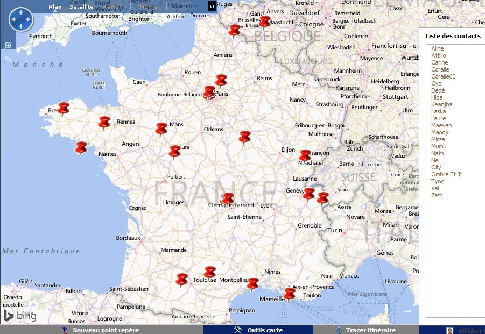Click the red pushpin near Marseille
The height and width of the screenshot is (334, 485).
click(290, 293)
